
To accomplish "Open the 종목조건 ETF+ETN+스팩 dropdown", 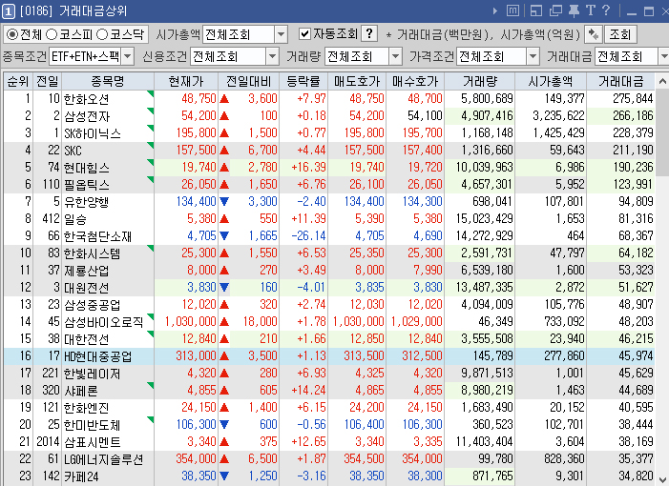I will tap(128, 56).
